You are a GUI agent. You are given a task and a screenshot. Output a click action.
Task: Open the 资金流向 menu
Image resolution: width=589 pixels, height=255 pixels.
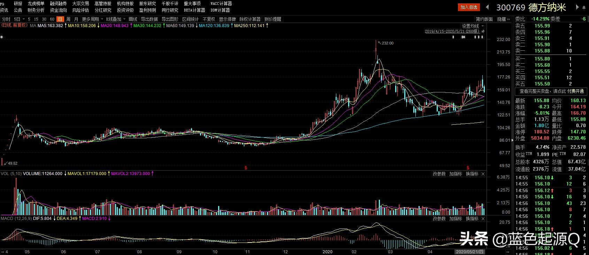pyautogui.click(x=59, y=10)
